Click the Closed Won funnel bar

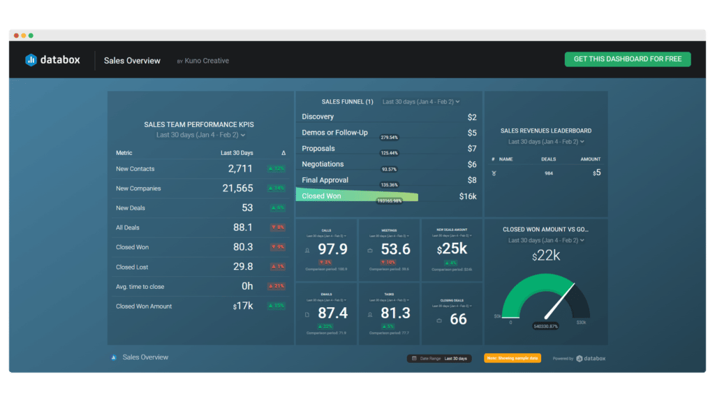pos(357,196)
